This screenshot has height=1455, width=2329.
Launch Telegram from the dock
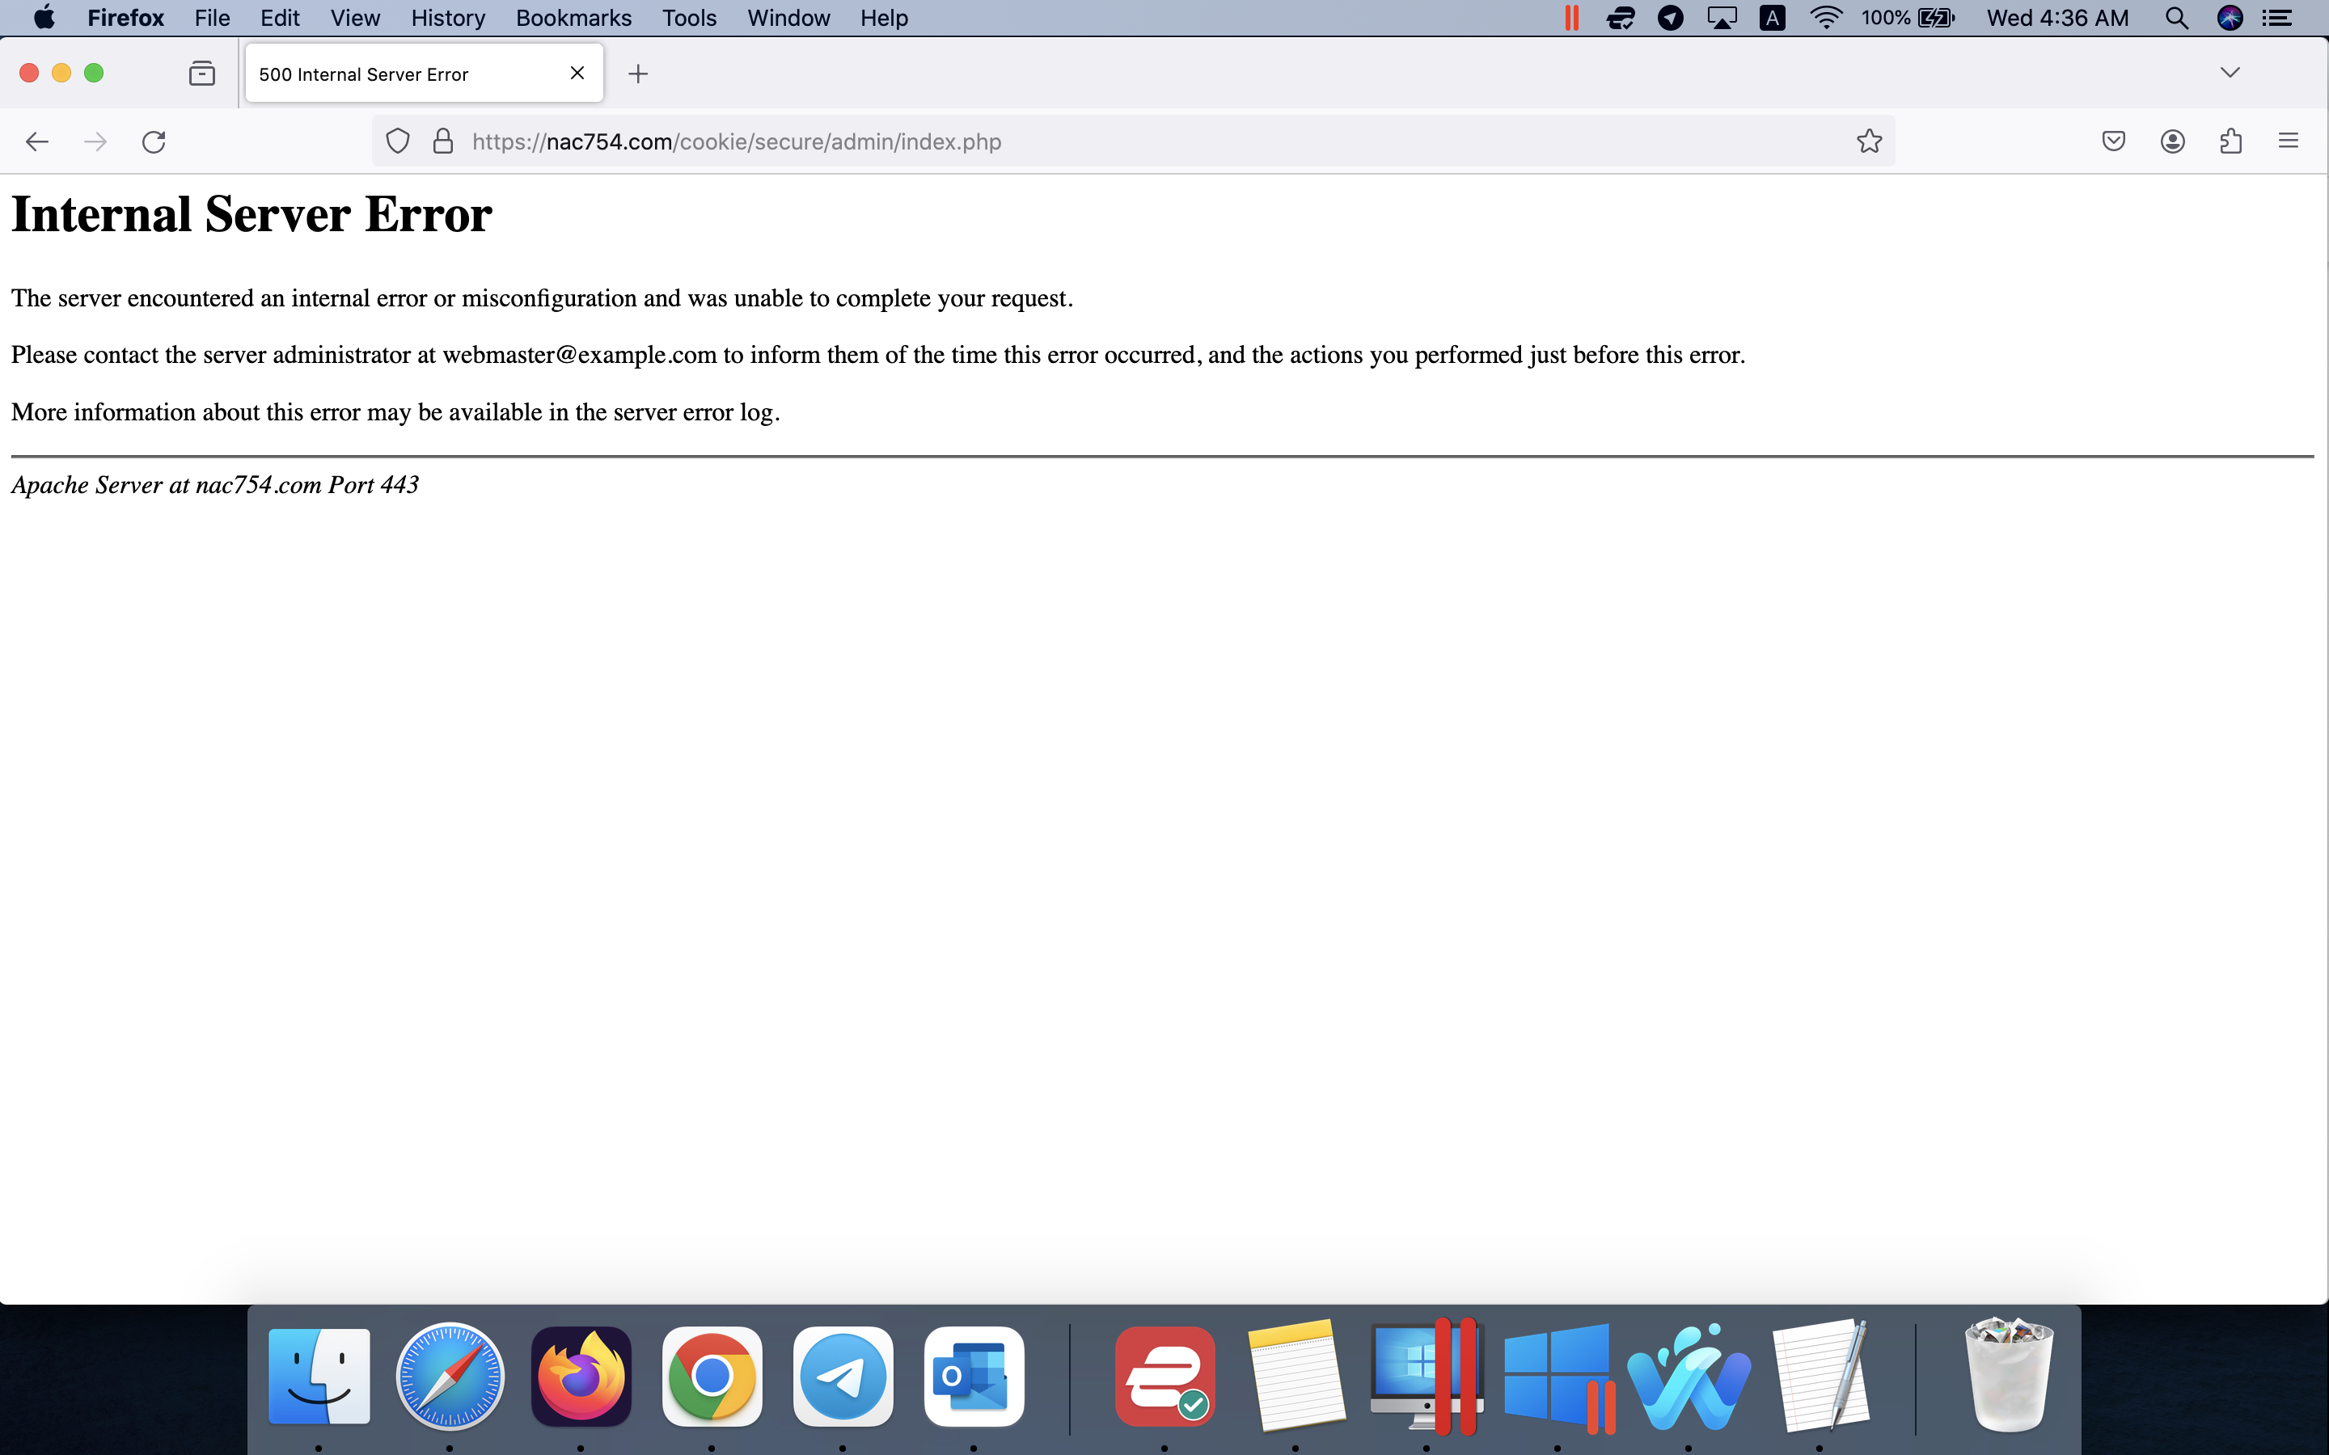pyautogui.click(x=843, y=1377)
